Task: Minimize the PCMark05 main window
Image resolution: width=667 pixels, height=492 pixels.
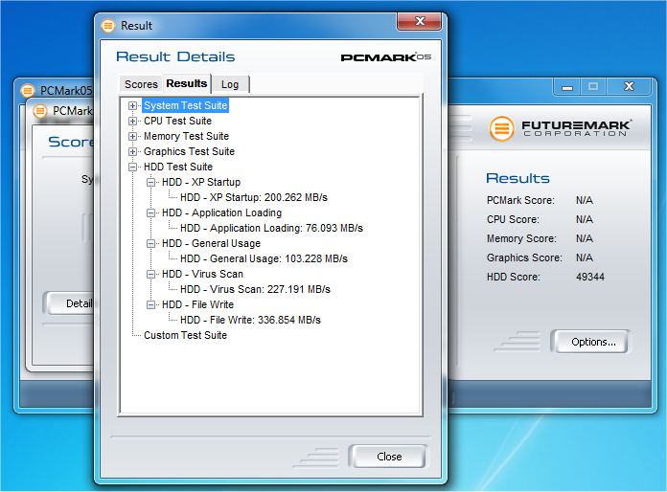Action: click(567, 87)
